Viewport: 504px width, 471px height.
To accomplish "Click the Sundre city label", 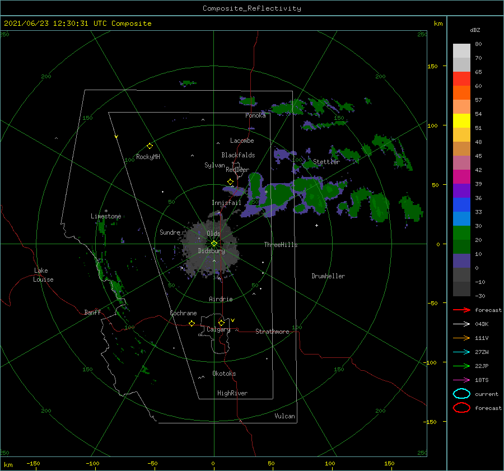I will pos(170,232).
